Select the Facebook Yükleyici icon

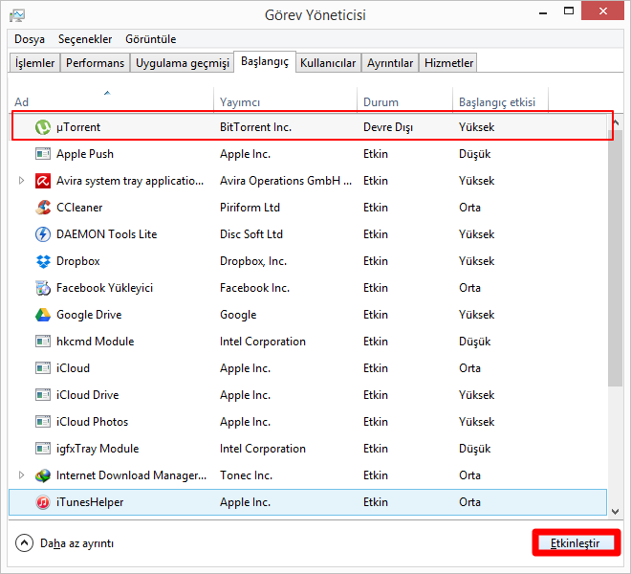pyautogui.click(x=43, y=288)
